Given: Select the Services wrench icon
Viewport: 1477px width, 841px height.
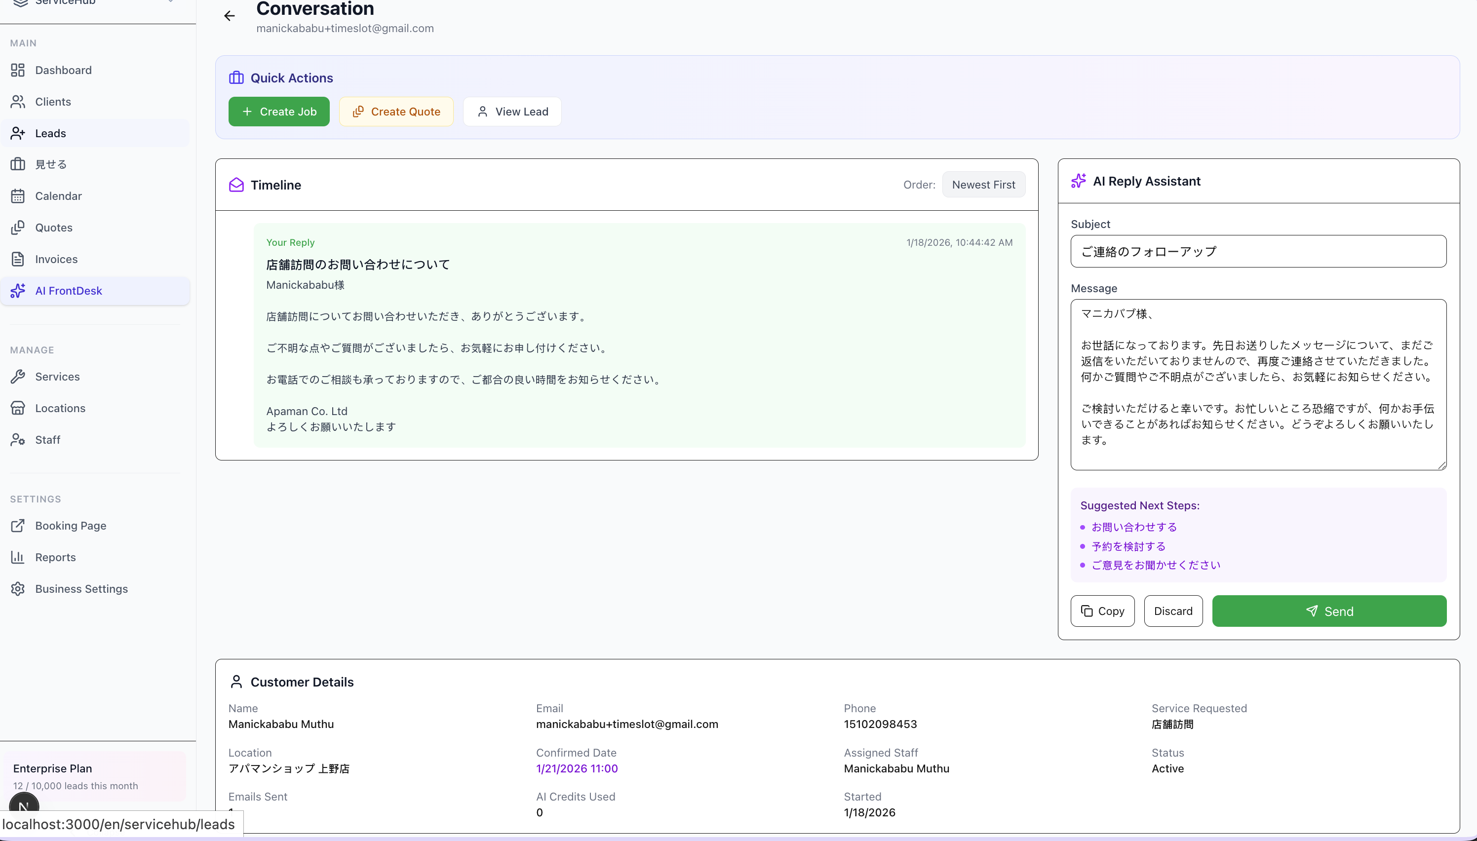Looking at the screenshot, I should coord(18,377).
